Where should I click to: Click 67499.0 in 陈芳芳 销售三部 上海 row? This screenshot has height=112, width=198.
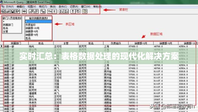pos(133,65)
